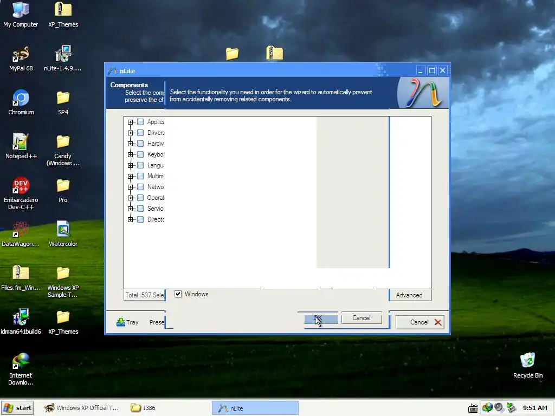The width and height of the screenshot is (555, 416).
Task: Expand the Directories tree node
Action: [130, 220]
